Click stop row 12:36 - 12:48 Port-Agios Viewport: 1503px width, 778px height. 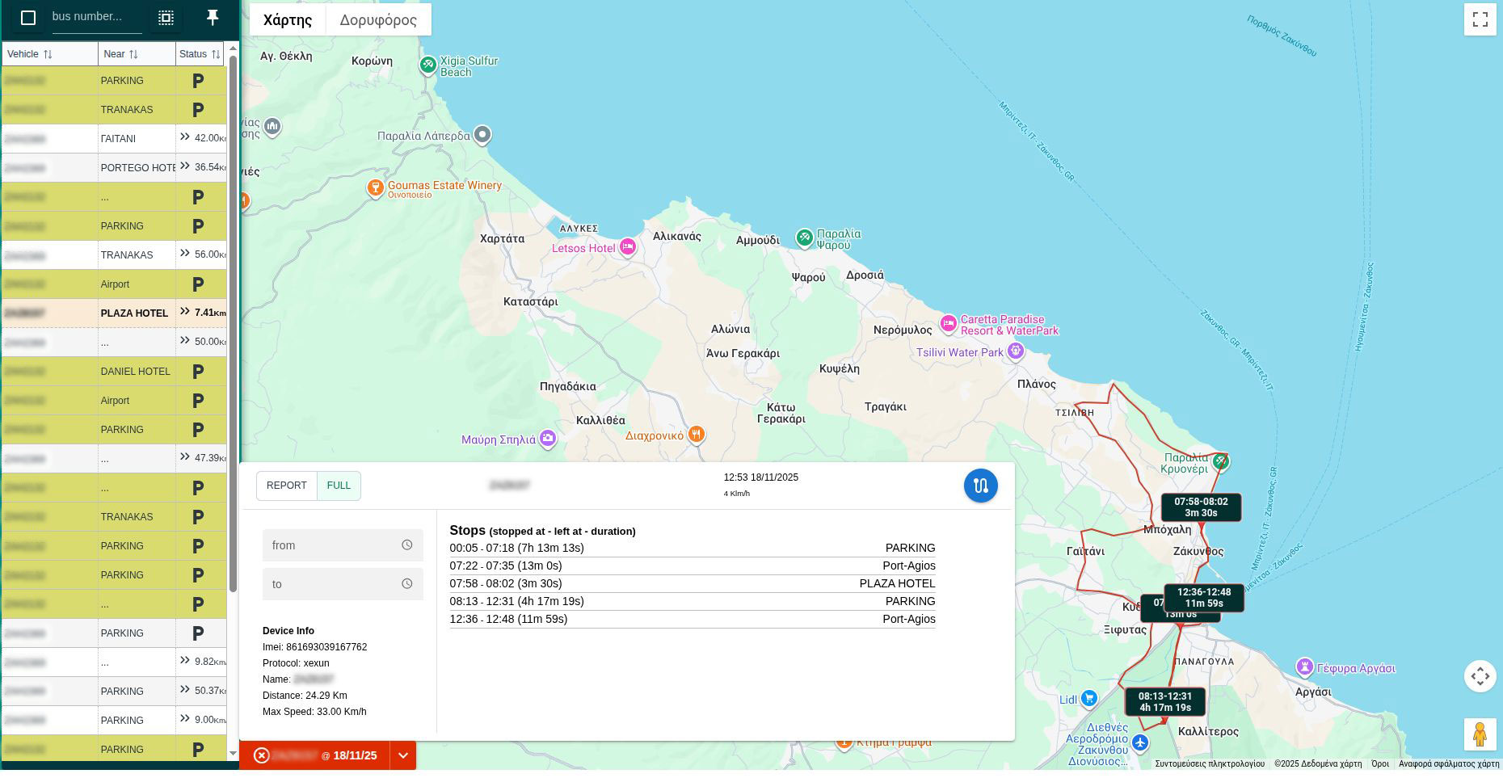[693, 619]
